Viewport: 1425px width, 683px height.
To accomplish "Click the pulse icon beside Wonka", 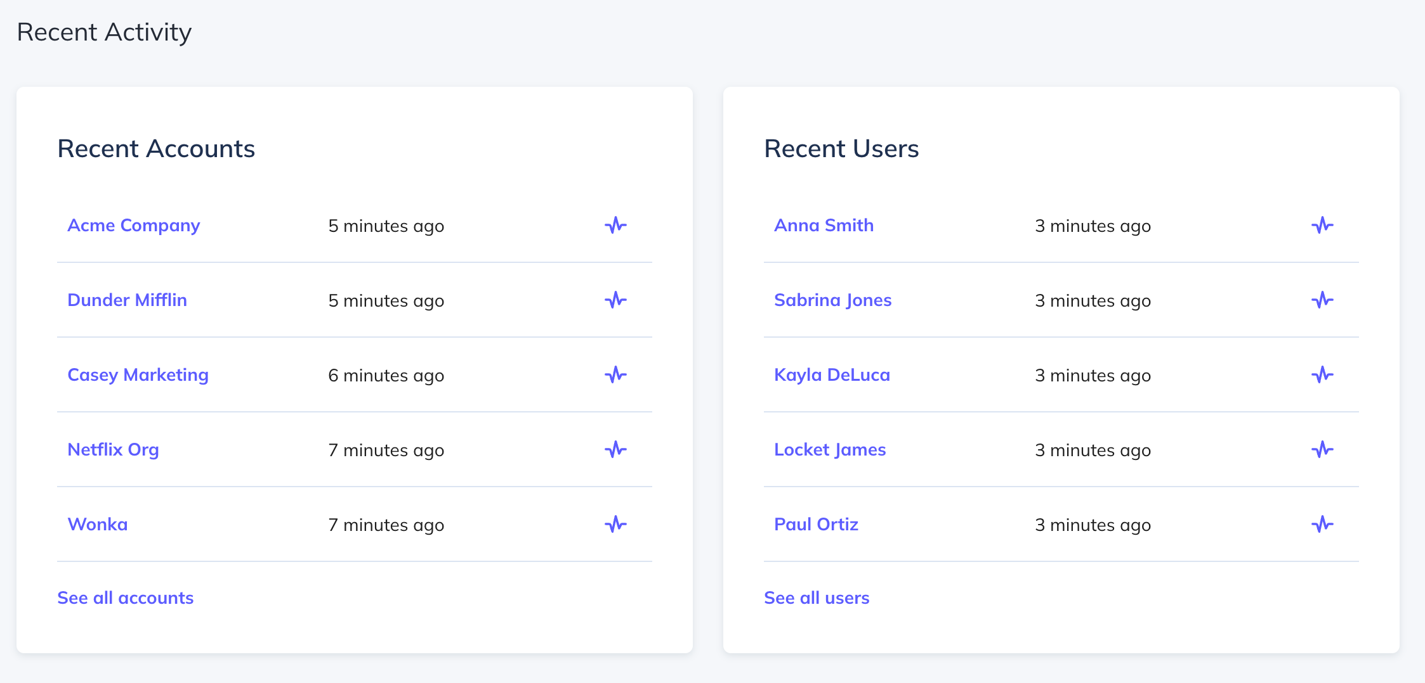I will 615,525.
